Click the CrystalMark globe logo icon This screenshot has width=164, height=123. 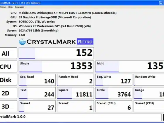coord(22,42)
